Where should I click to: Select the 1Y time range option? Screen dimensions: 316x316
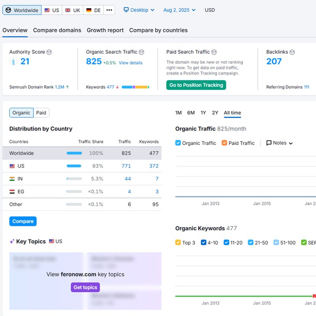click(x=203, y=113)
